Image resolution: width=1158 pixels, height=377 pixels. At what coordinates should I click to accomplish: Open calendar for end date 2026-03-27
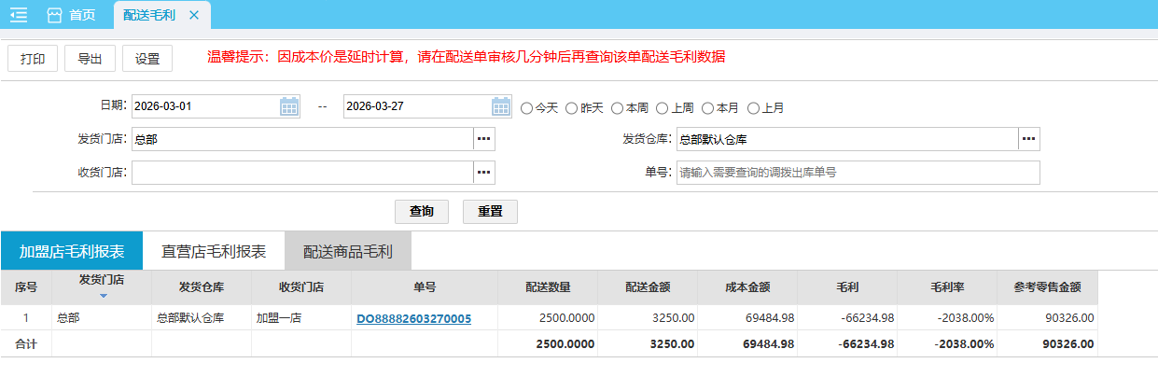point(501,106)
